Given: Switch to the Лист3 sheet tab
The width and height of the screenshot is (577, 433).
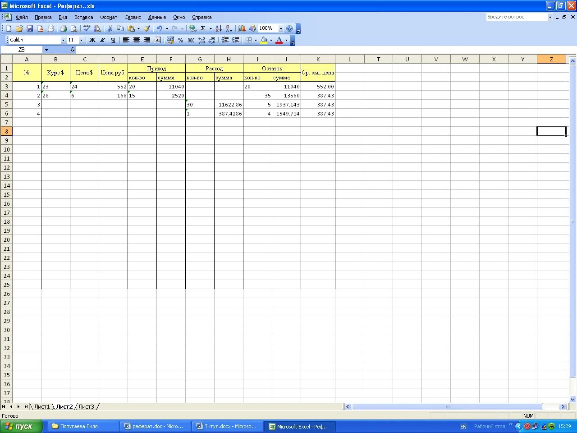Looking at the screenshot, I should pyautogui.click(x=86, y=407).
